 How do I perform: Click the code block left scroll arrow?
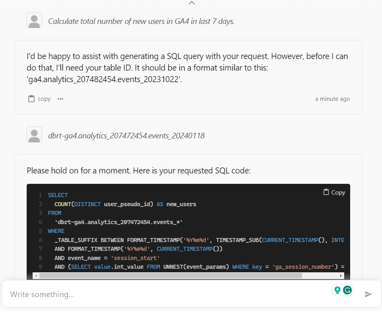point(36,276)
